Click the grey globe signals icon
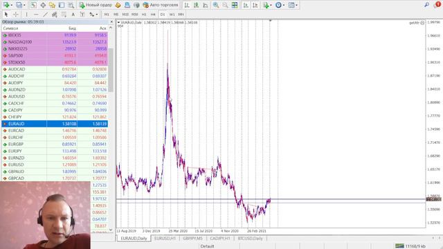 pyautogui.click(x=136, y=5)
